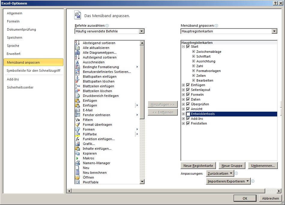The image size is (285, 205).
Task: Click the command list scroll down arrow
Action: point(142,181)
